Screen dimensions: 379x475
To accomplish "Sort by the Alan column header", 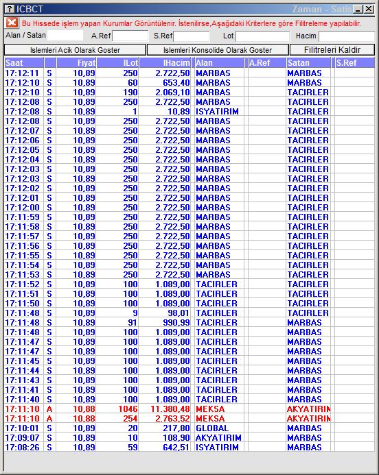I will pos(220,62).
